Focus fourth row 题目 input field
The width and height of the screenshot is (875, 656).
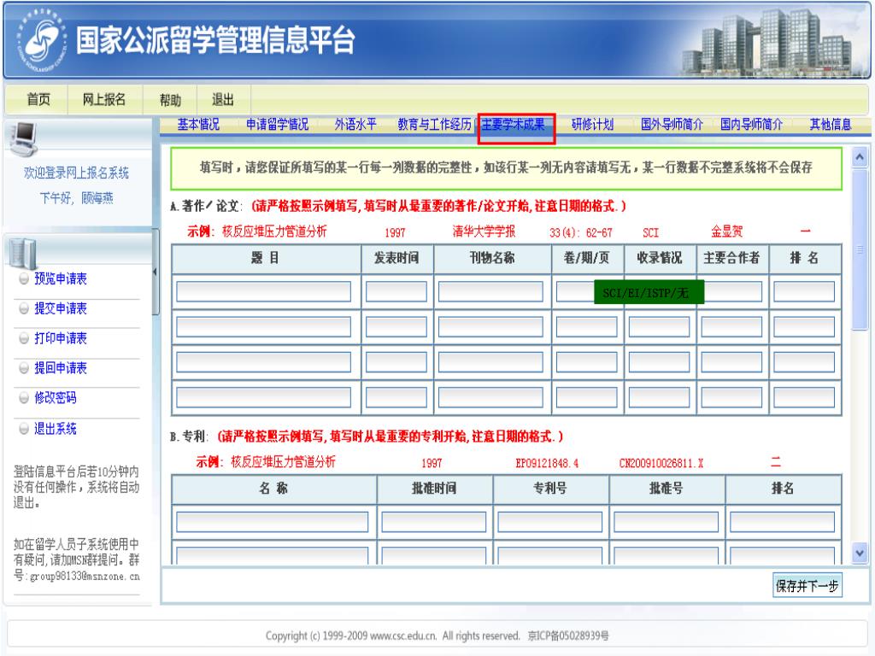tap(263, 397)
